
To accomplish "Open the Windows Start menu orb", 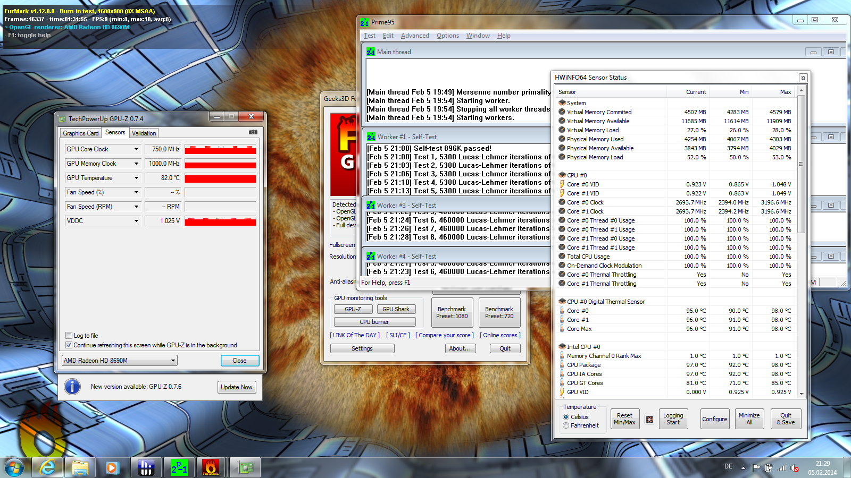I will pos(14,467).
